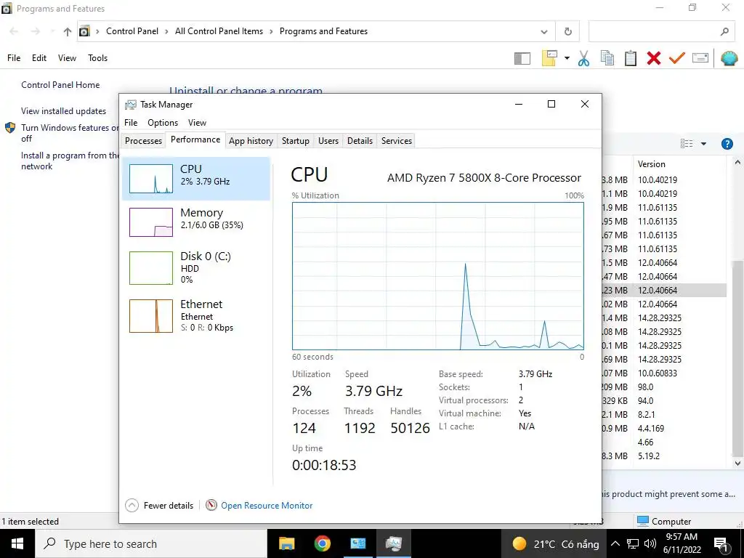
Task: Open Task Manager View menu
Action: [197, 122]
